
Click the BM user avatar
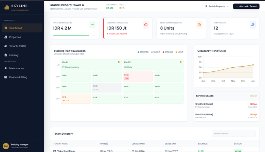(6, 146)
